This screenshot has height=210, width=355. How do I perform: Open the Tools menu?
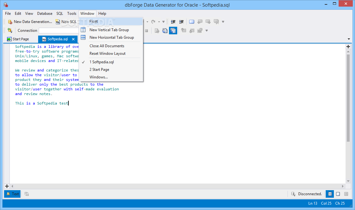(72, 14)
